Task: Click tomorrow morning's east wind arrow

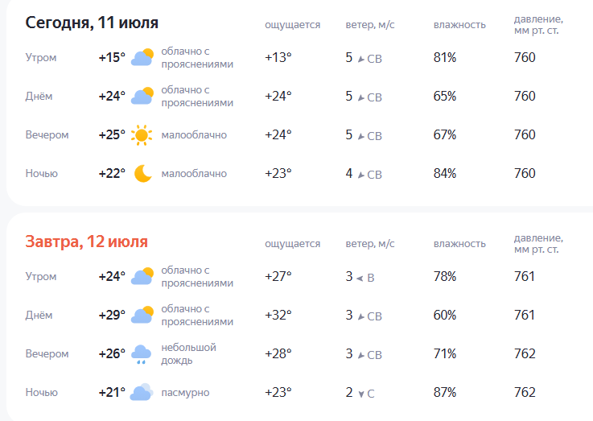Action: pos(360,278)
